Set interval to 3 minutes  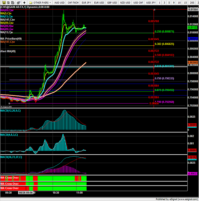(x=164, y=3)
